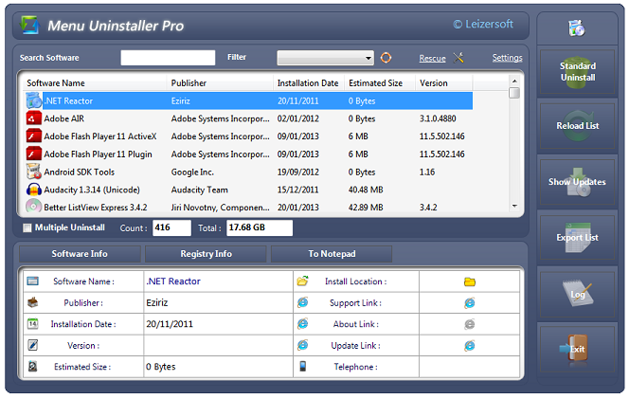Open the Settings link
Screen dimensions: 629x399
tap(507, 58)
